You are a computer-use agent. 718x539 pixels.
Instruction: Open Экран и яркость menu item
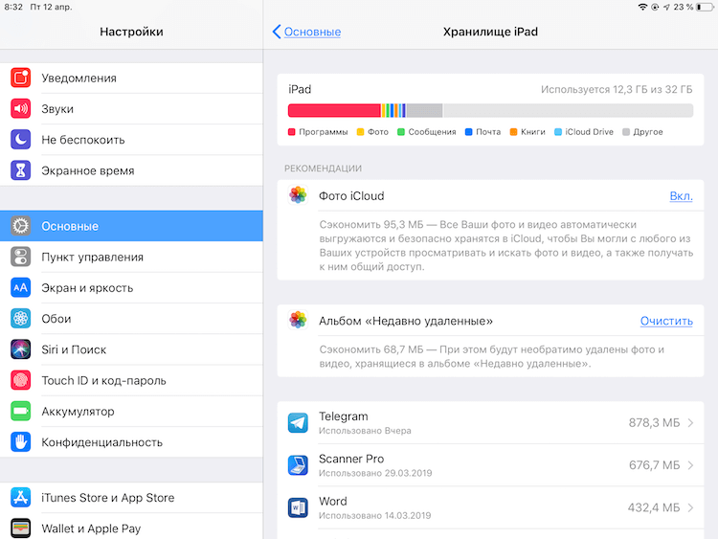coord(131,287)
